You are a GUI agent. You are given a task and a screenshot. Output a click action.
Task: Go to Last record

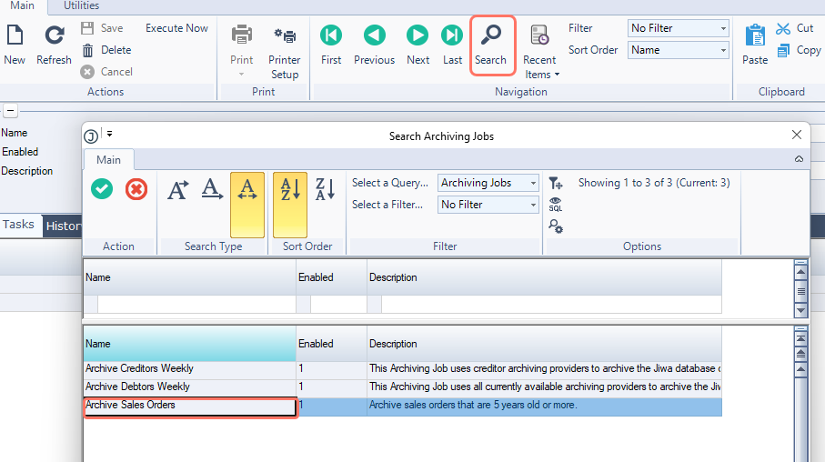click(x=452, y=45)
